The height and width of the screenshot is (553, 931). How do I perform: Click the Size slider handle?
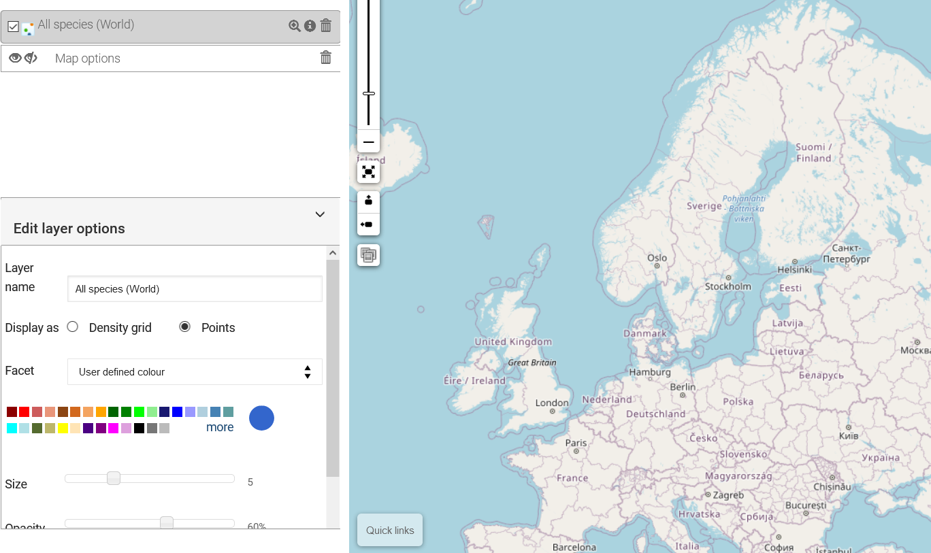(x=114, y=478)
